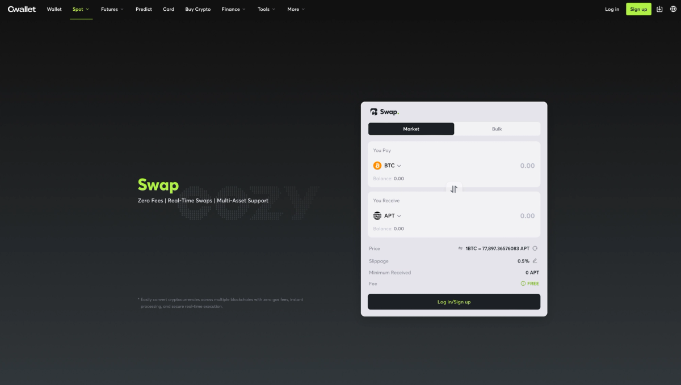Open the Predict nav item
The height and width of the screenshot is (385, 681).
point(144,9)
